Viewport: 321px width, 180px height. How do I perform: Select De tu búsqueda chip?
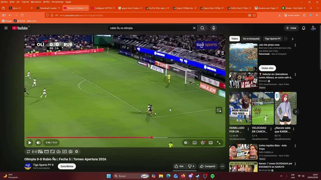[251, 39]
